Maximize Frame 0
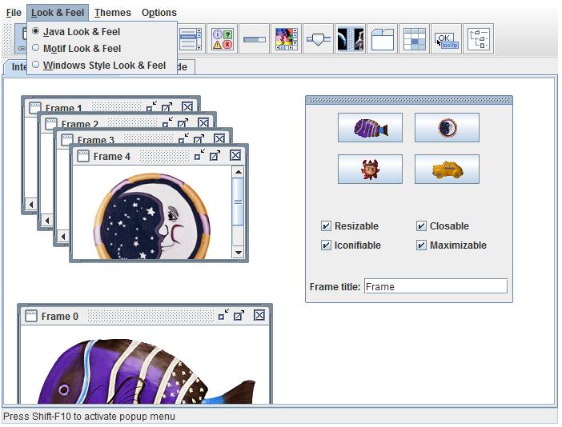562x427 pixels. (239, 315)
